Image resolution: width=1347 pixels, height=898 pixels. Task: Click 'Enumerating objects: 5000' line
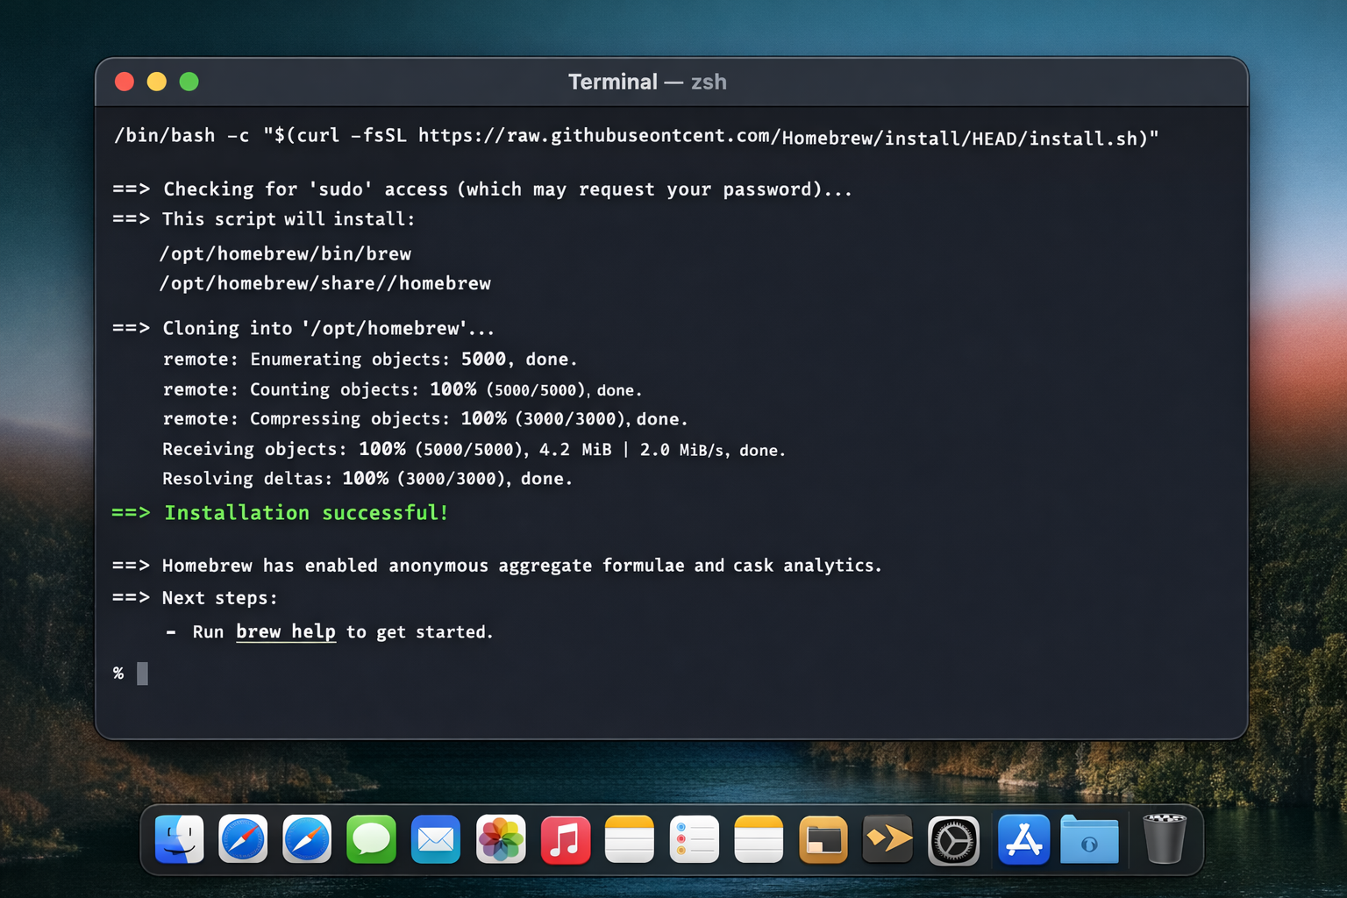coord(370,360)
